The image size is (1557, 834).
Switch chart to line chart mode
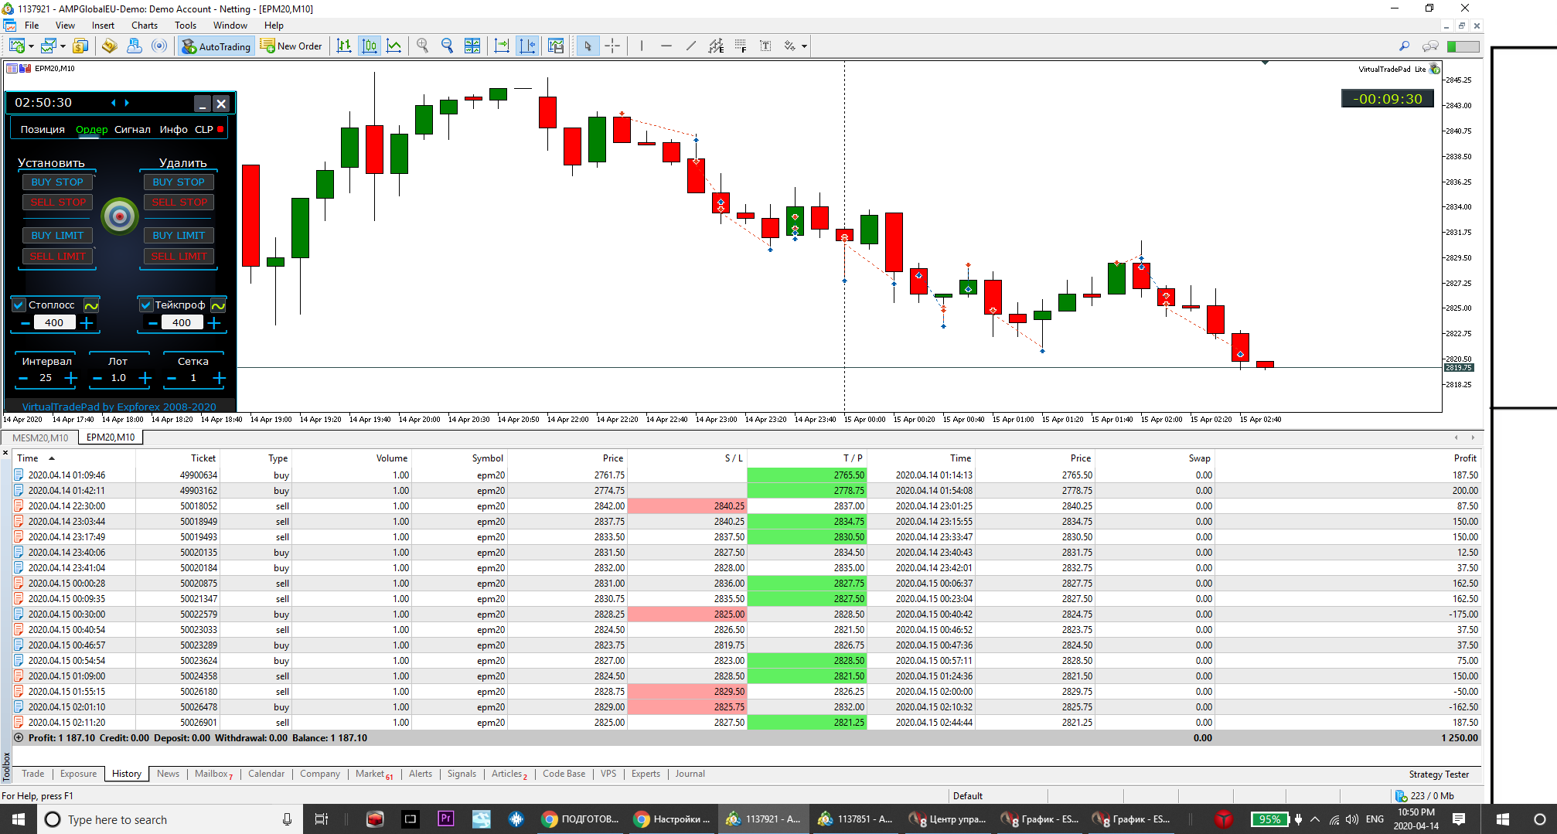pos(394,46)
